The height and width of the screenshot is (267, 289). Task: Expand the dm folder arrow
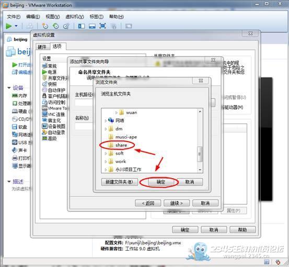pyautogui.click(x=106, y=129)
